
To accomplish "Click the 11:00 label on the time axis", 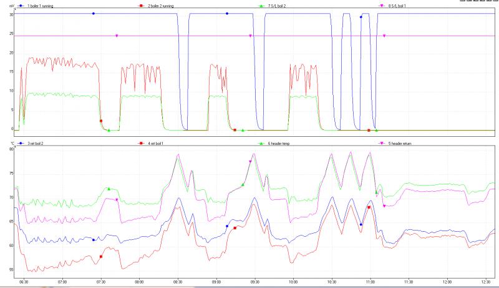I will point(370,282).
